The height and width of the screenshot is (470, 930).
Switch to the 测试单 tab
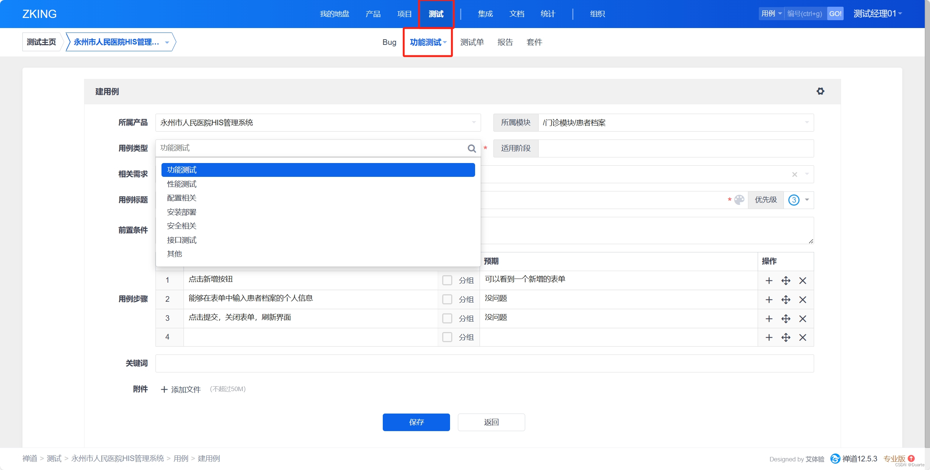(x=472, y=42)
